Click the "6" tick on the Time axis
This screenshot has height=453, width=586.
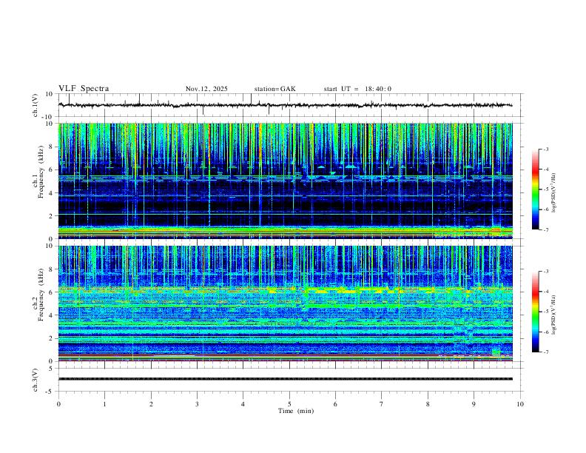click(x=335, y=404)
